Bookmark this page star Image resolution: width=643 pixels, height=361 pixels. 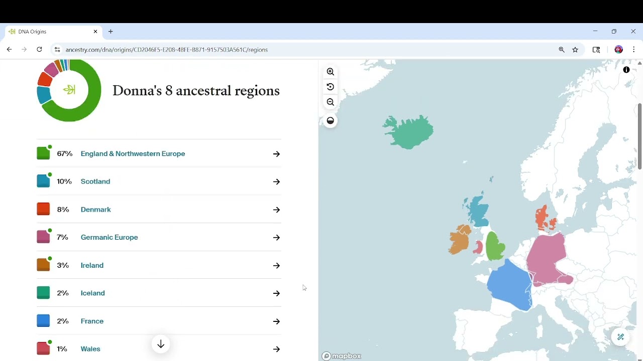pos(576,50)
